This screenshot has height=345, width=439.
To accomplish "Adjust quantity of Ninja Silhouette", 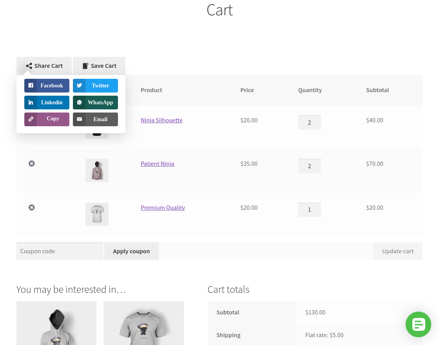I will [x=310, y=122].
